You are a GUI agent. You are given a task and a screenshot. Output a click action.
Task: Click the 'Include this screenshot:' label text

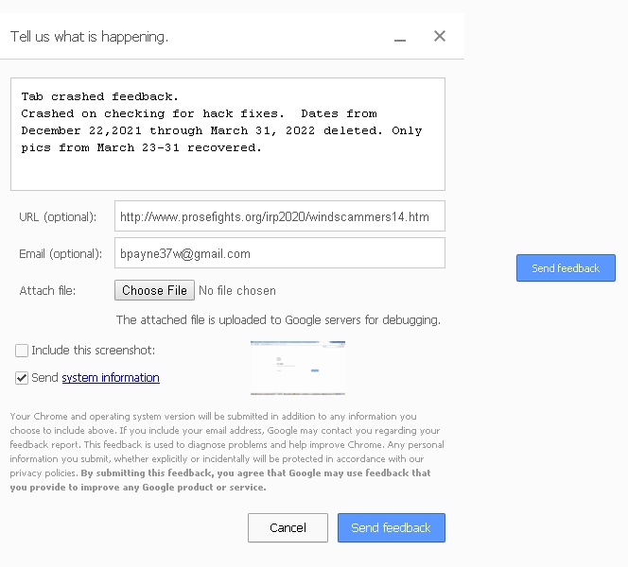93,351
